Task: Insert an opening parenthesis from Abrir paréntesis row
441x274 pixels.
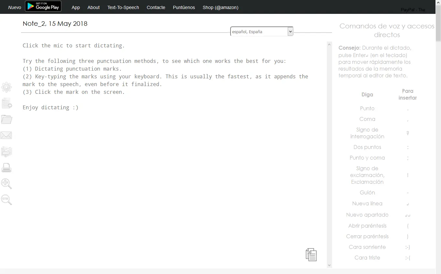Action: click(x=408, y=226)
